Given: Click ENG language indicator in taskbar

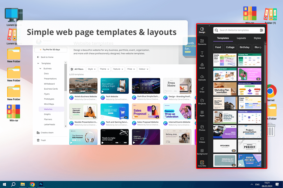Looking at the screenshot, I should click(x=257, y=184).
